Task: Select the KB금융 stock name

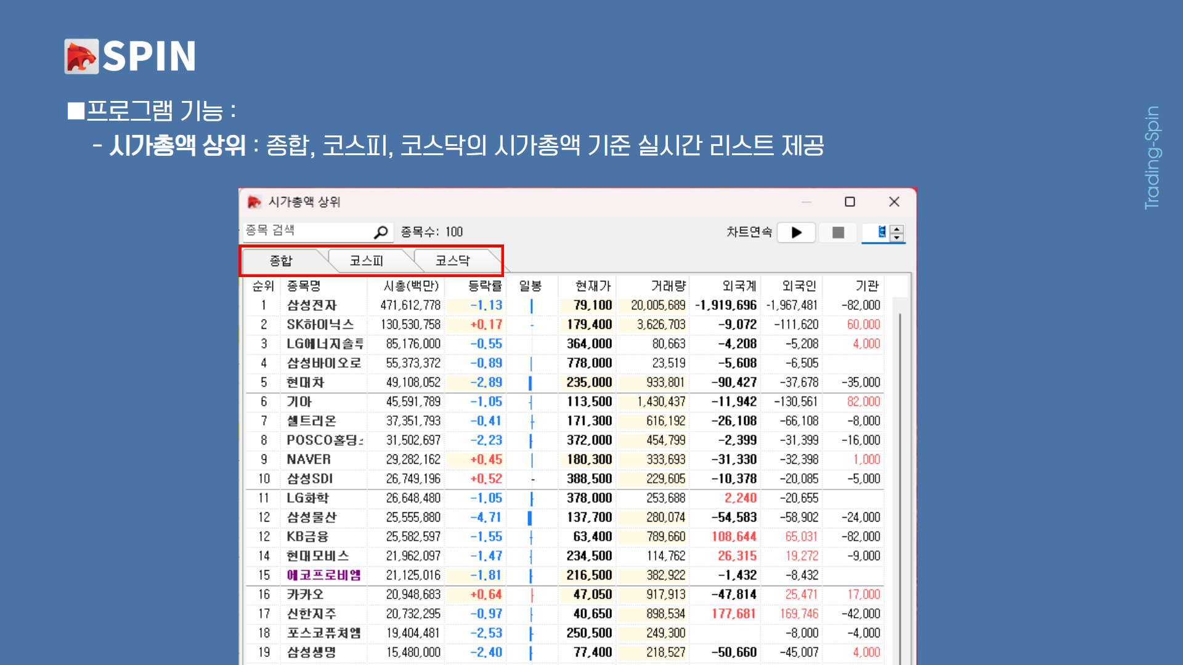Action: click(307, 537)
